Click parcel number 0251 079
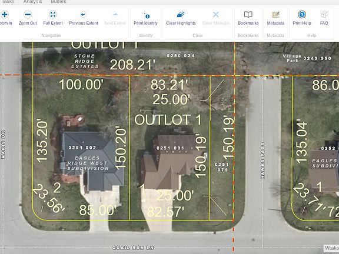The width and height of the screenshot is (339, 254). click(x=222, y=167)
